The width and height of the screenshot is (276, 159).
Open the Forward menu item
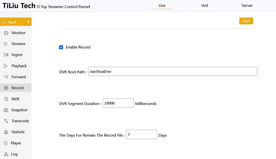tap(16, 77)
